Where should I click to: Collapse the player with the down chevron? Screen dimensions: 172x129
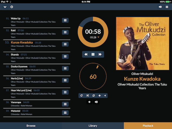pyautogui.click(x=5, y=7)
